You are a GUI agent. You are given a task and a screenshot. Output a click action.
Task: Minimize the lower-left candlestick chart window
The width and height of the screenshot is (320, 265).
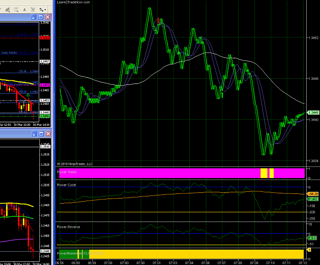pyautogui.click(x=34, y=134)
